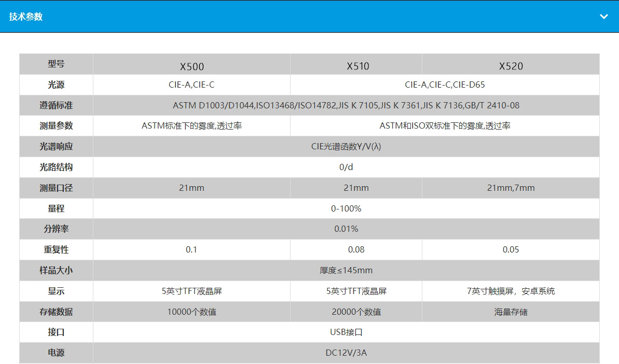Collapse the 技术参数 section with the chevron
This screenshot has height=364, width=619.
(x=603, y=17)
